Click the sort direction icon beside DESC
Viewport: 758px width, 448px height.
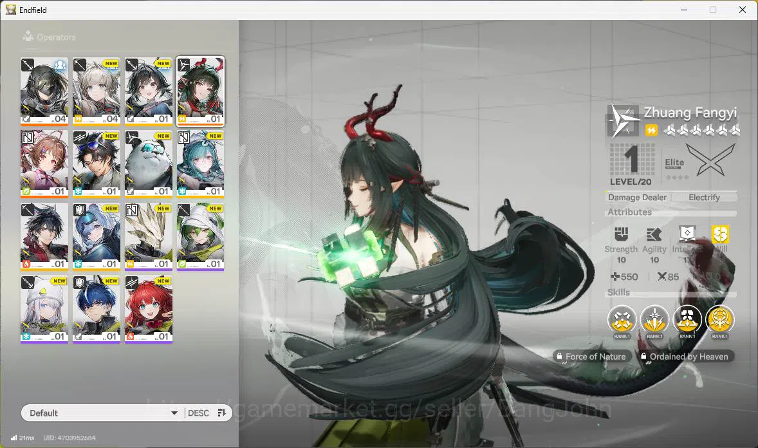pos(222,413)
